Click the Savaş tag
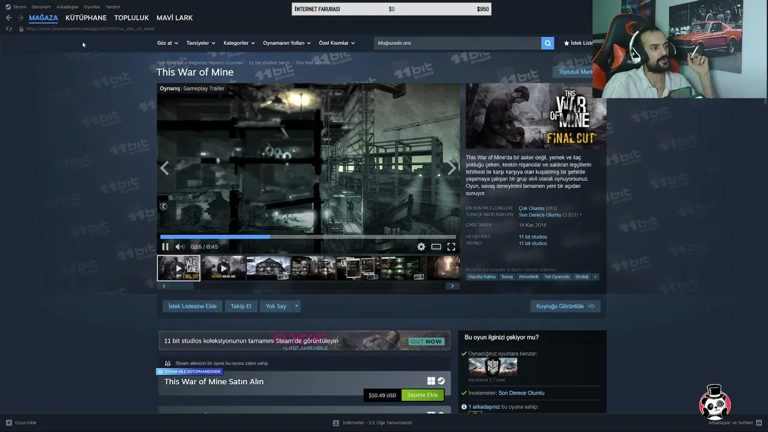 tap(507, 277)
